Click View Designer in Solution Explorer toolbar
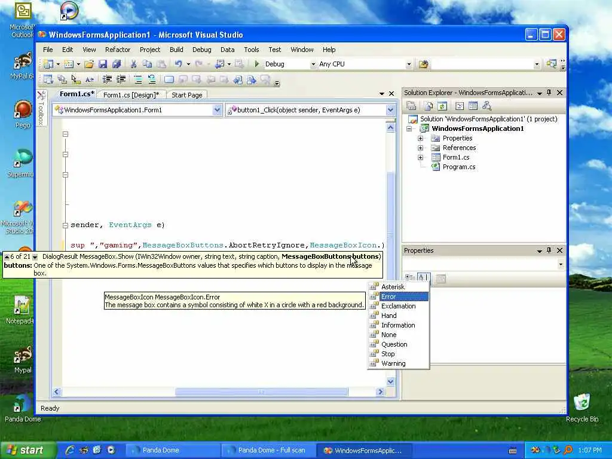The height and width of the screenshot is (459, 612). pos(473,106)
